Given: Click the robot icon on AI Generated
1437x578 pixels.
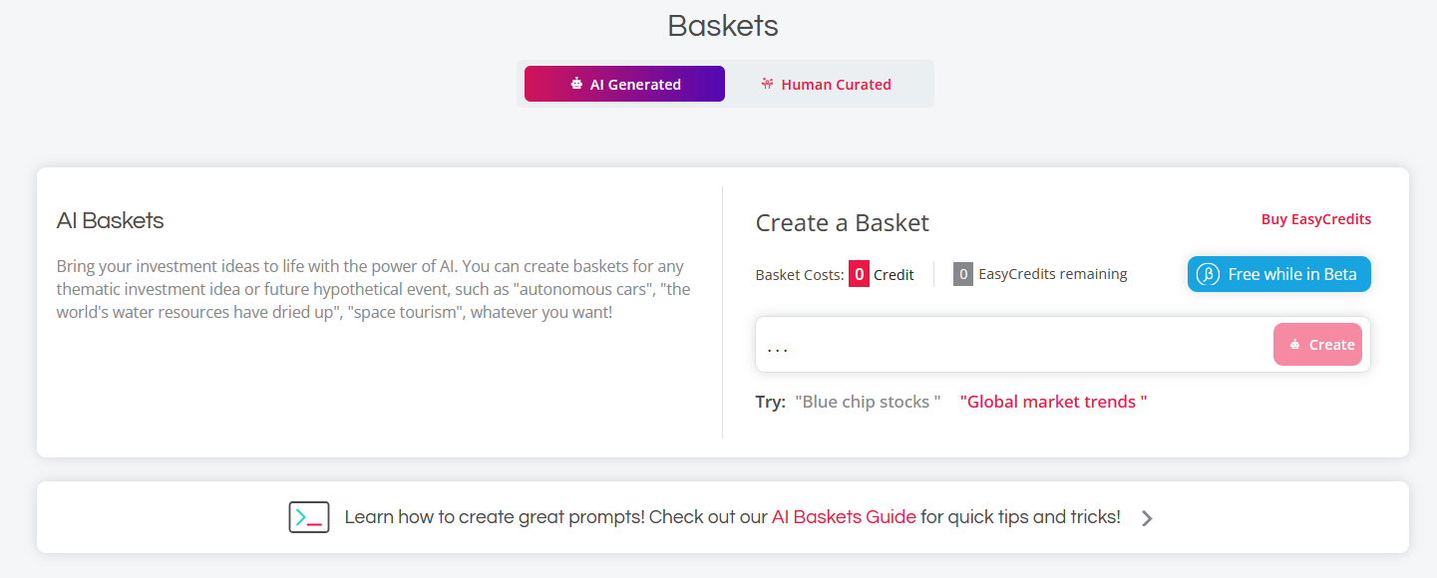Looking at the screenshot, I should point(576,85).
